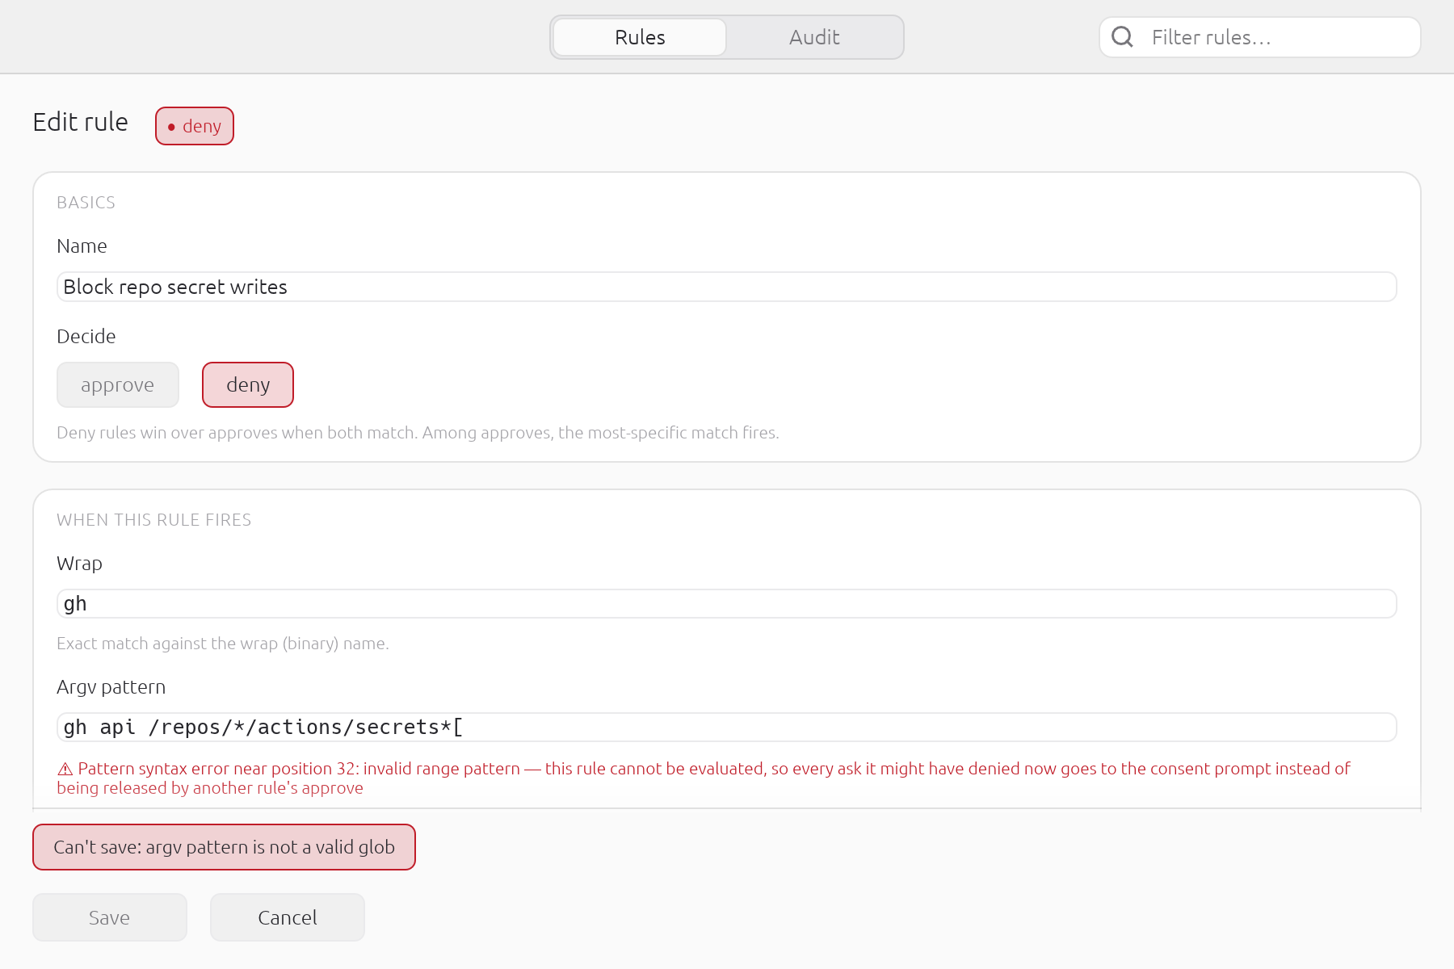The width and height of the screenshot is (1454, 969).
Task: Click the Wrap field label
Action: click(x=79, y=564)
